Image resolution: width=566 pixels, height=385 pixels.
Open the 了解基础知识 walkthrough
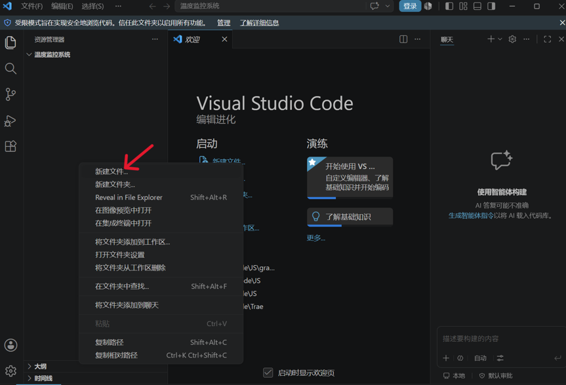[350, 217]
